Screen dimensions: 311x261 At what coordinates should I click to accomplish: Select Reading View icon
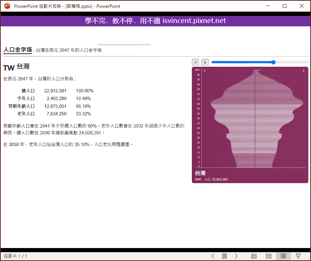click(284, 256)
